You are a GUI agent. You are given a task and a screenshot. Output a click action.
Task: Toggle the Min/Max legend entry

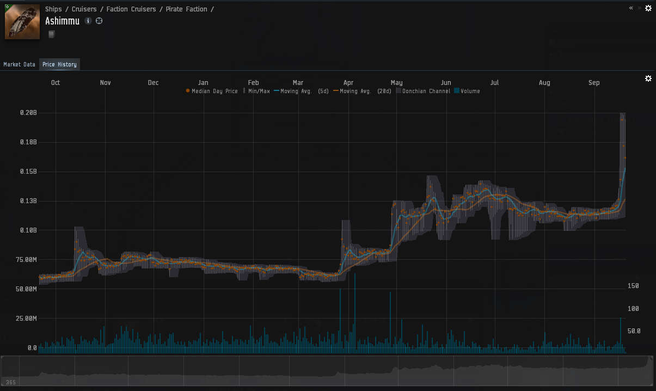tap(258, 91)
